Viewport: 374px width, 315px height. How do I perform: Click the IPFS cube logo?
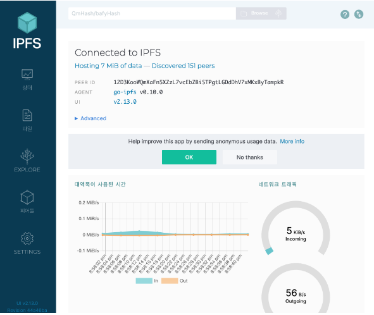[x=27, y=23]
